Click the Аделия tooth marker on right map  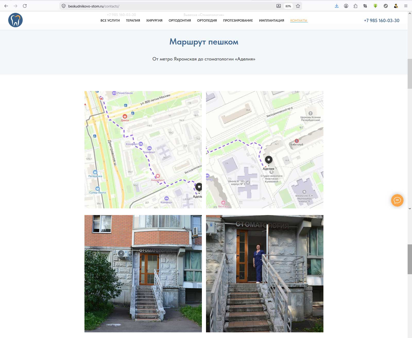[x=269, y=160]
